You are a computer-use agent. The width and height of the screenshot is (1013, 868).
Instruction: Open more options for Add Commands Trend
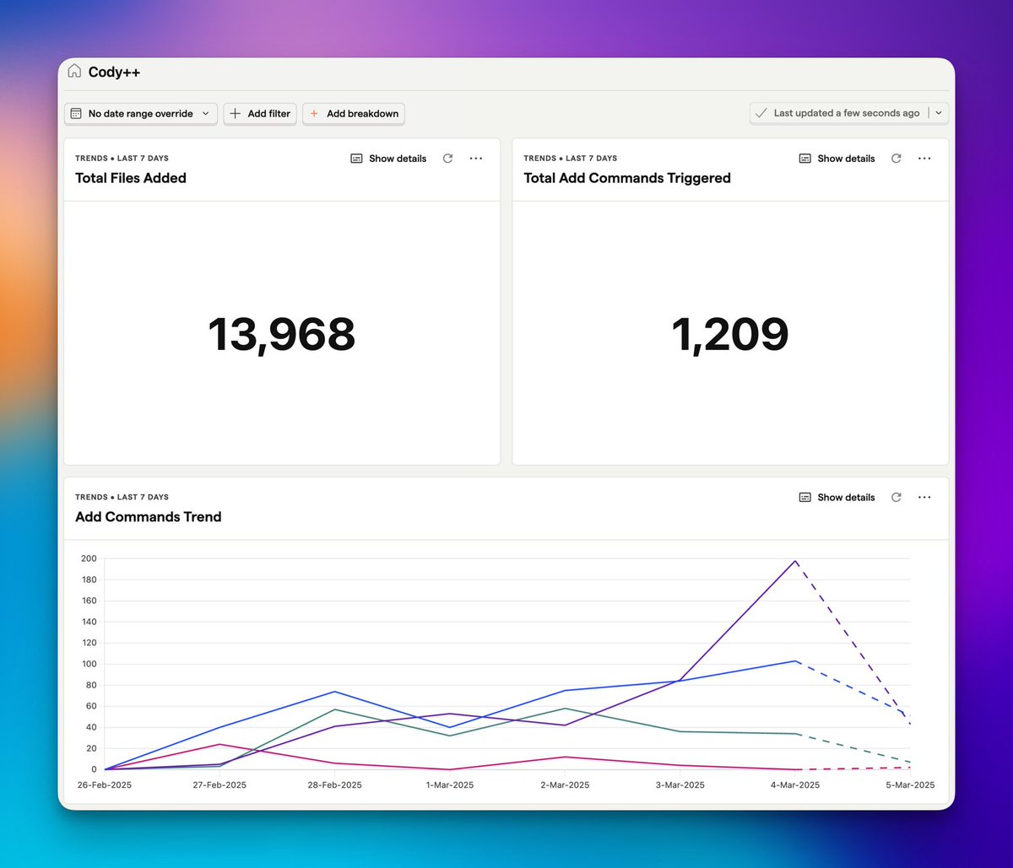924,497
